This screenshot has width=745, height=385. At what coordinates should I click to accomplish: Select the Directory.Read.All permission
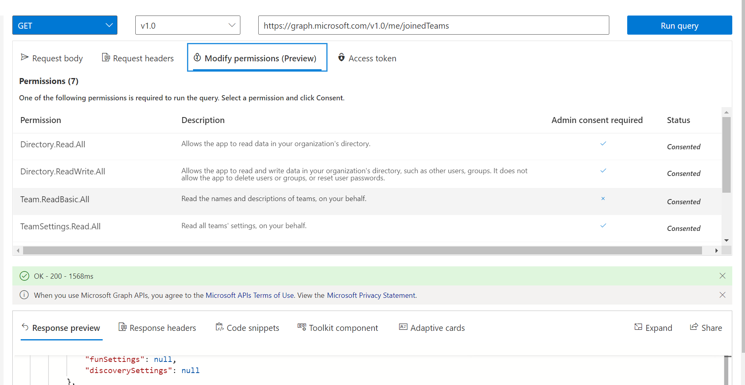[x=53, y=144]
